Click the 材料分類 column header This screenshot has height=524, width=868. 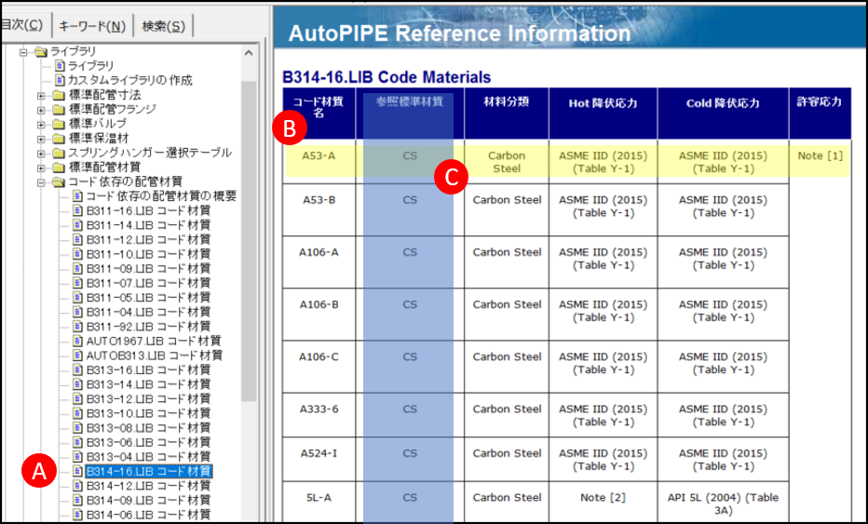click(x=507, y=113)
